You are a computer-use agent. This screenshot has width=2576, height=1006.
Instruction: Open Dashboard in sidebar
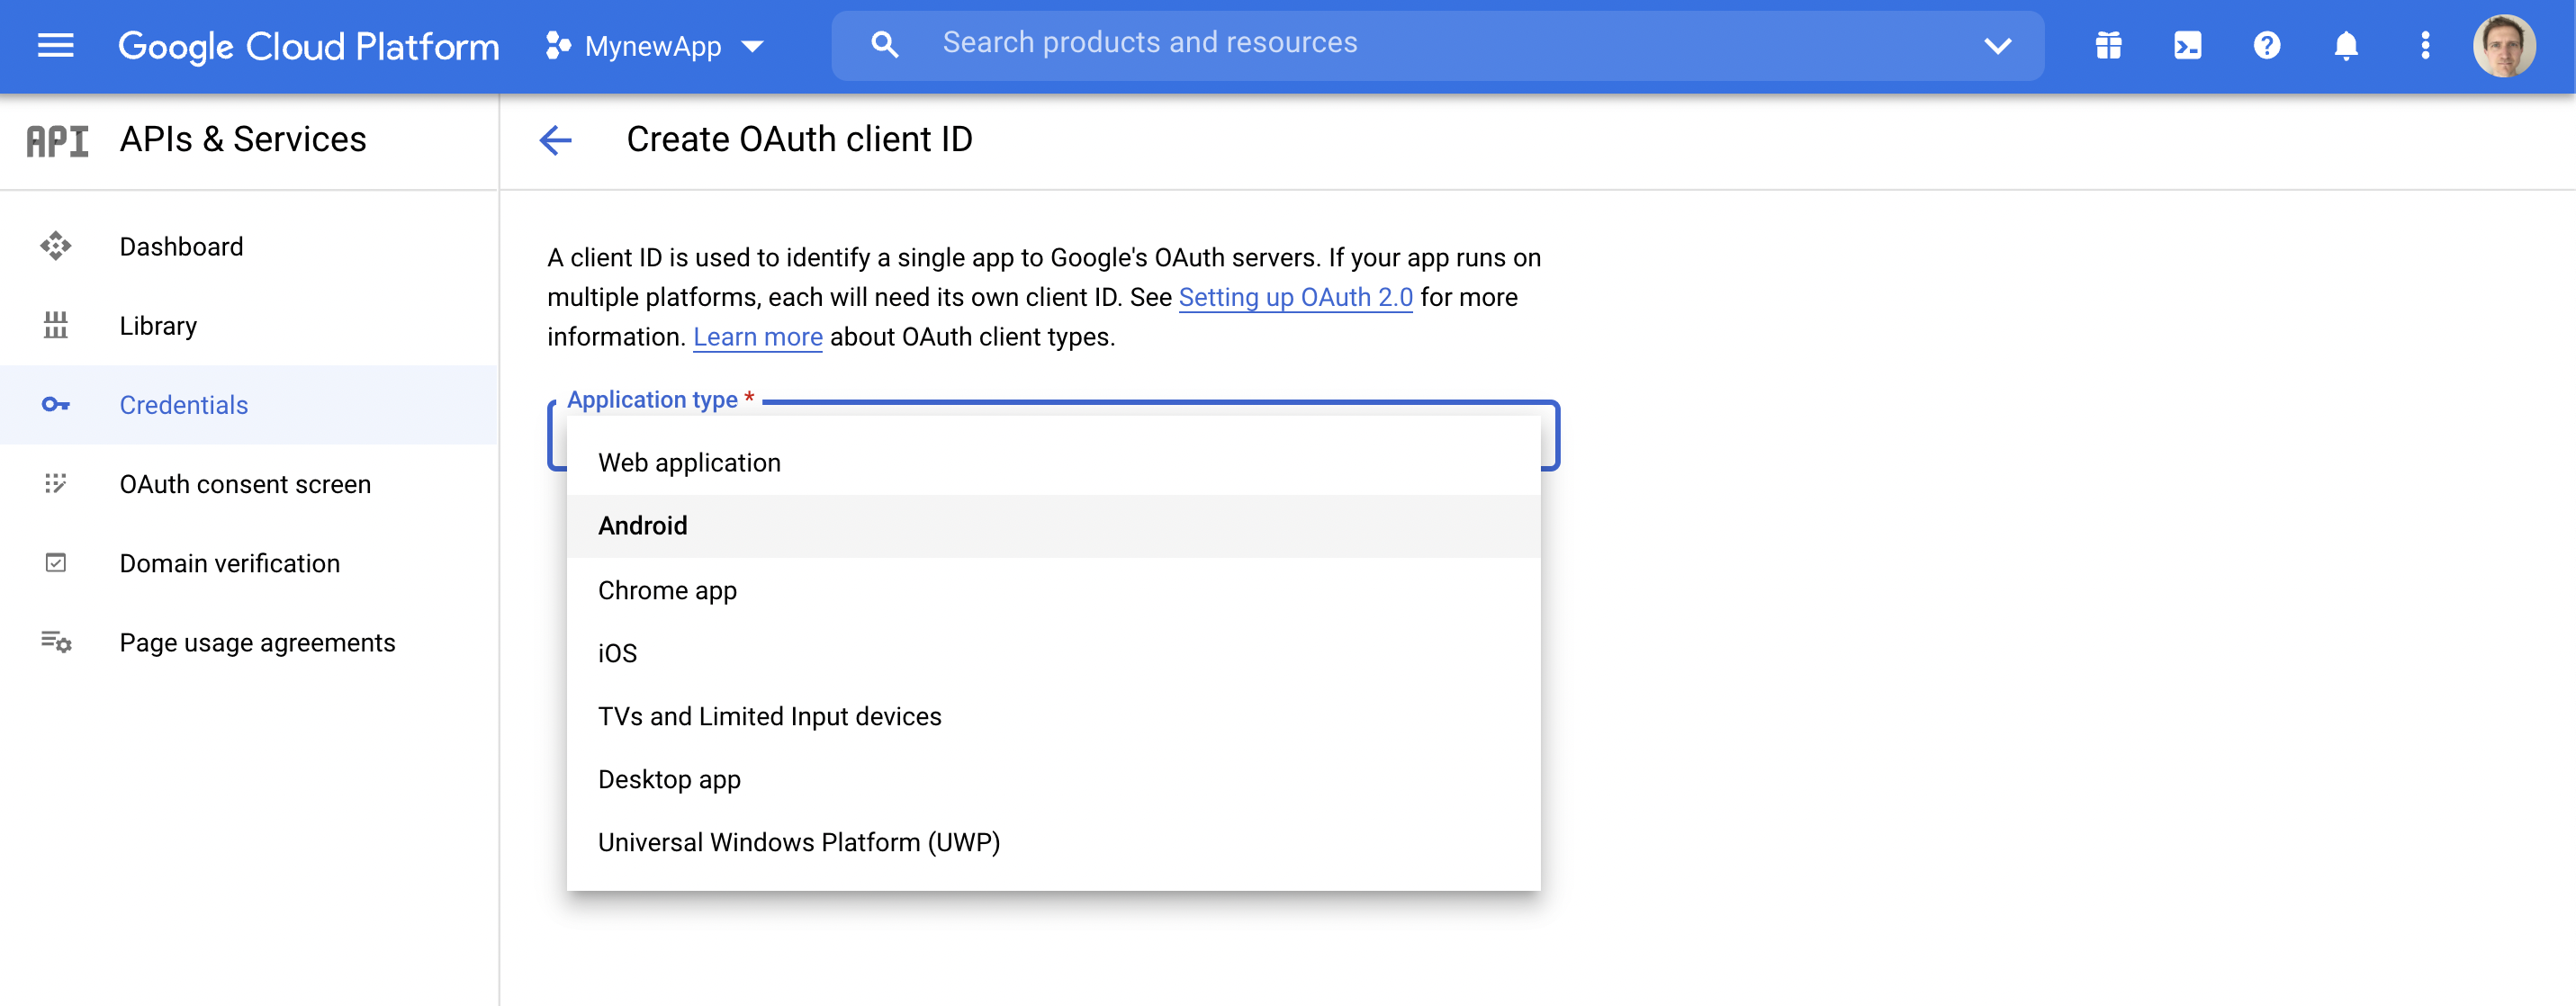(249, 247)
